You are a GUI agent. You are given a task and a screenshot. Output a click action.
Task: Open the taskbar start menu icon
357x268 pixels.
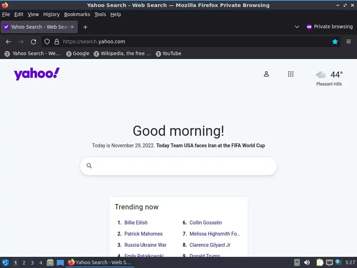point(6,262)
